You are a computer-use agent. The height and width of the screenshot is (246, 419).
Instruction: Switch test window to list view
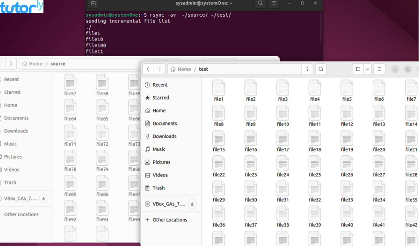[x=358, y=69]
